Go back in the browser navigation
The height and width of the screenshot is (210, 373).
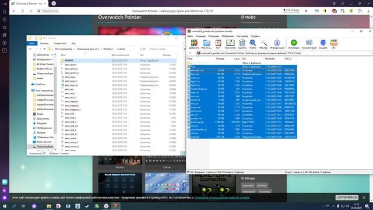click(x=14, y=11)
